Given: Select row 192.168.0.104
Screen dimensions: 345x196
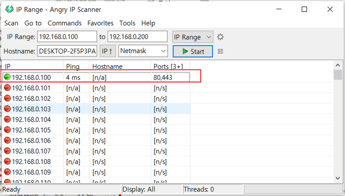Looking at the screenshot, I should pyautogui.click(x=96, y=120).
